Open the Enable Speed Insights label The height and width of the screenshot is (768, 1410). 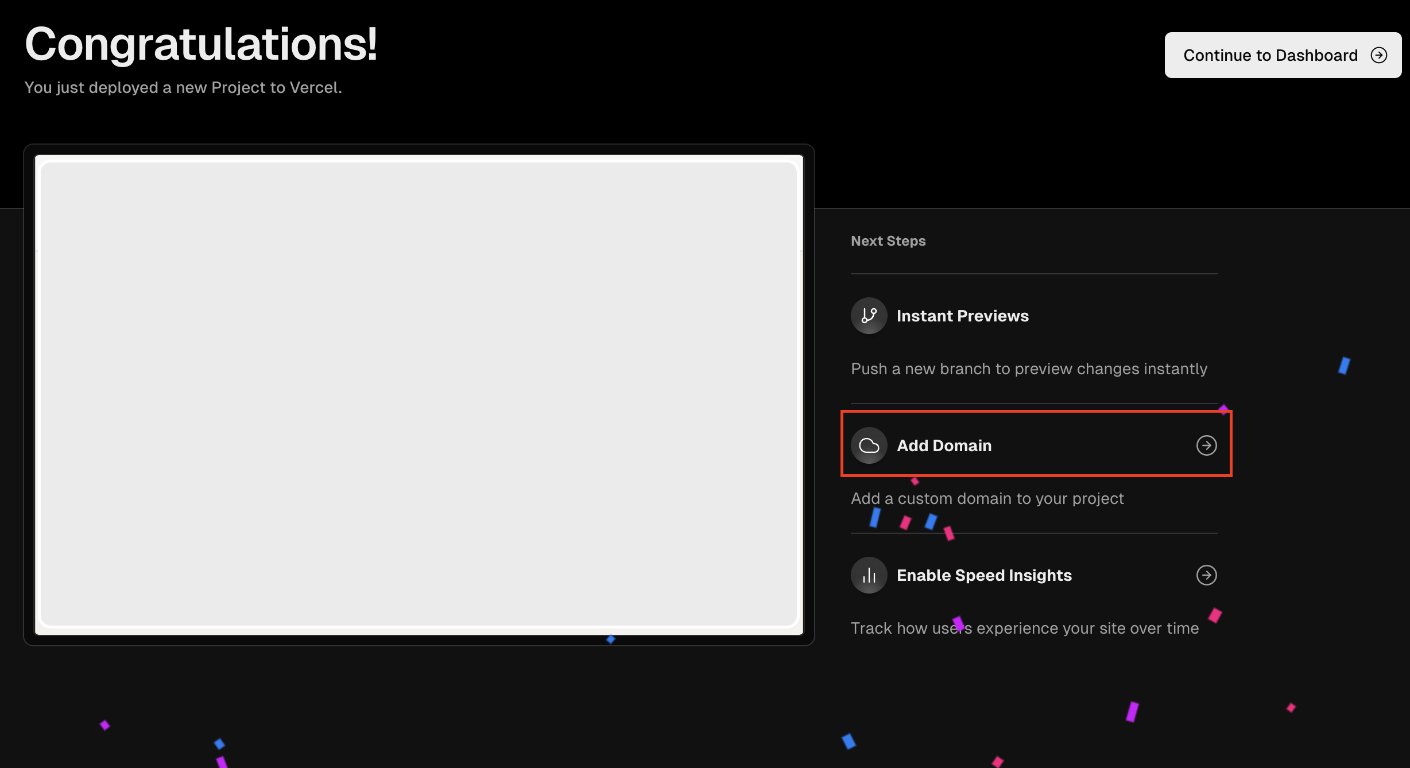pyautogui.click(x=984, y=575)
